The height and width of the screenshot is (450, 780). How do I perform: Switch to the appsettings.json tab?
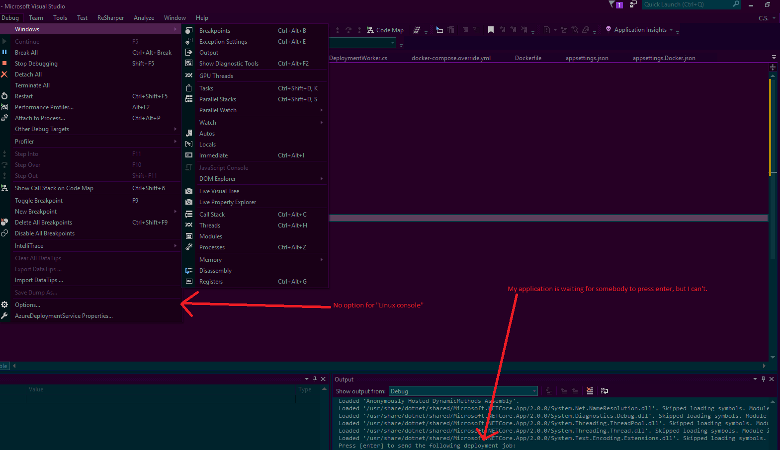pos(587,58)
